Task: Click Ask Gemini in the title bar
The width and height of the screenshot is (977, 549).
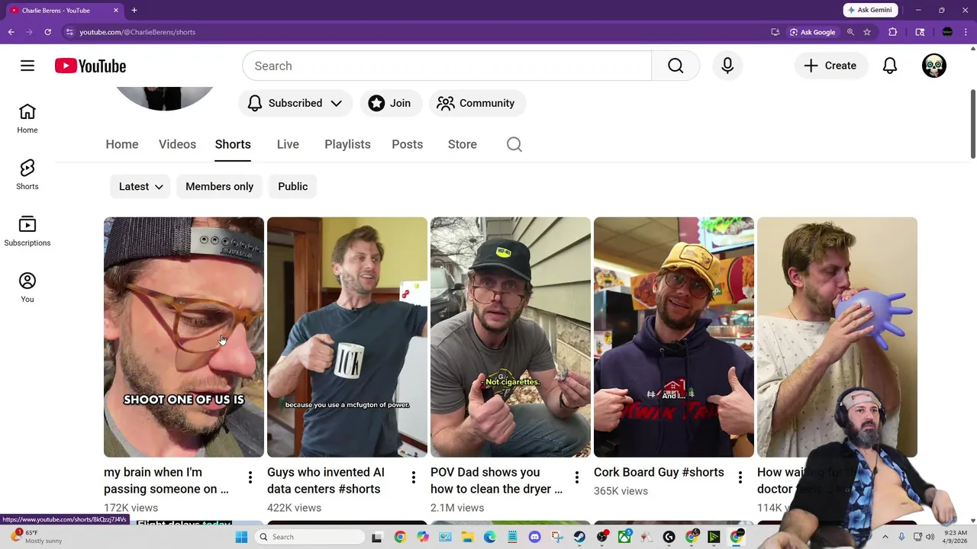Action: click(870, 10)
